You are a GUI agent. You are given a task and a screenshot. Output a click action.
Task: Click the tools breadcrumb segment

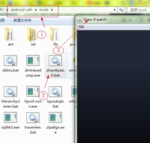[x=44, y=10]
